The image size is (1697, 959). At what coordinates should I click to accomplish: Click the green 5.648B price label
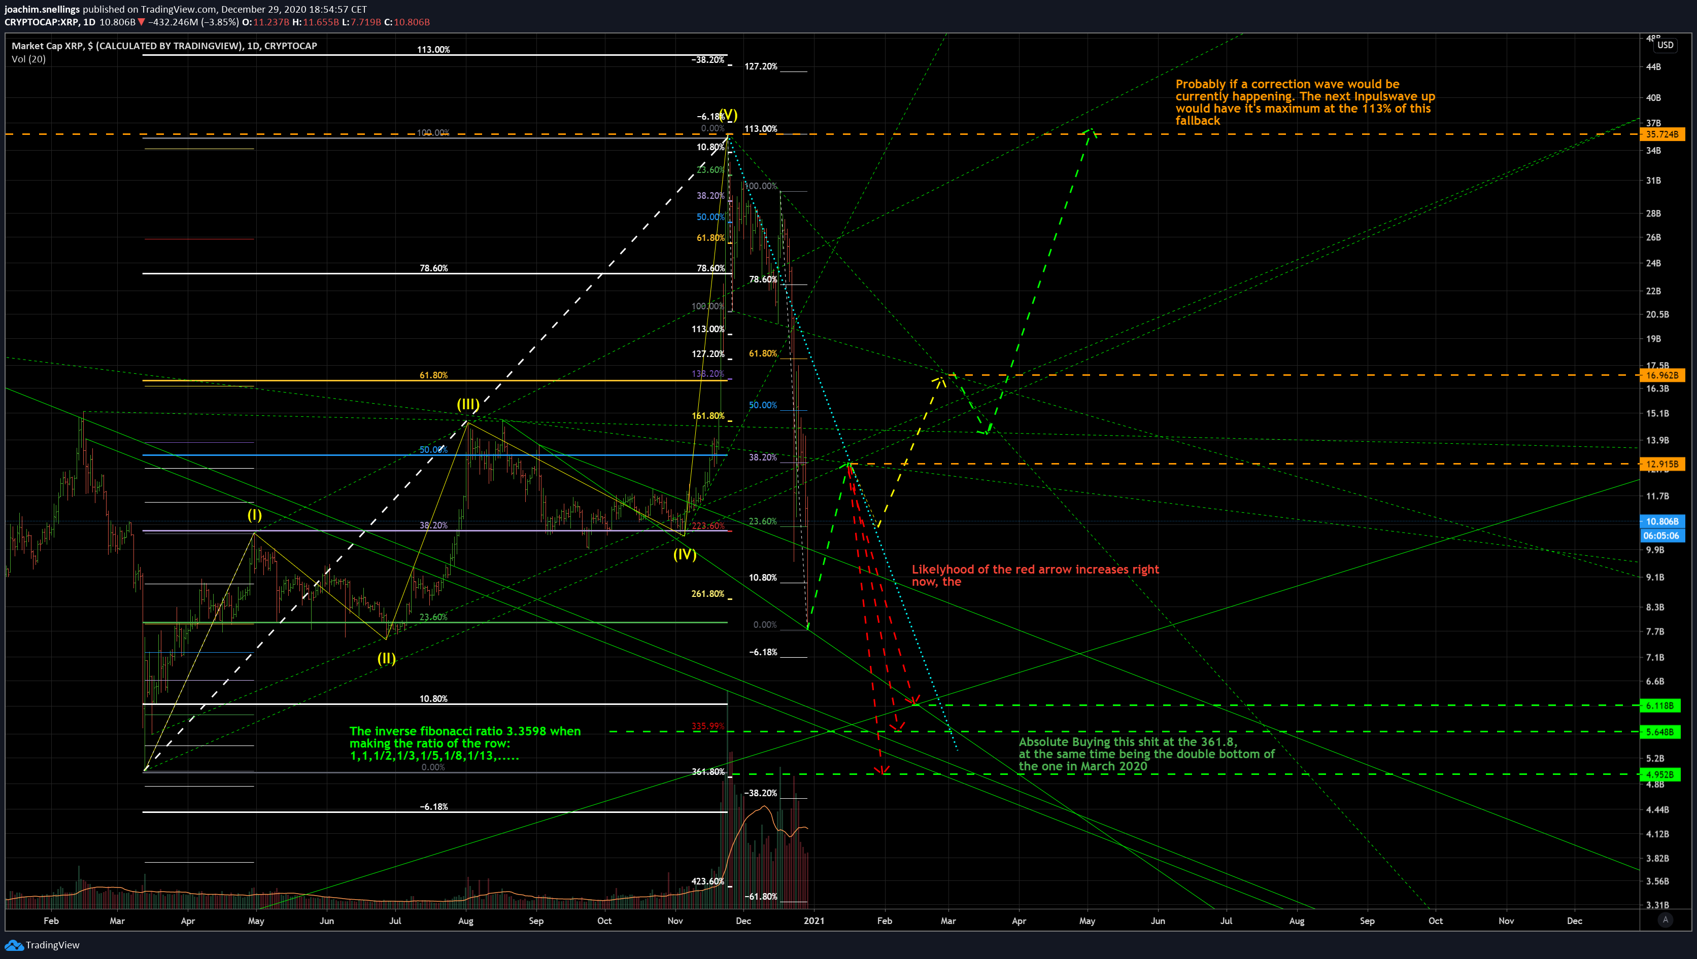(x=1659, y=732)
